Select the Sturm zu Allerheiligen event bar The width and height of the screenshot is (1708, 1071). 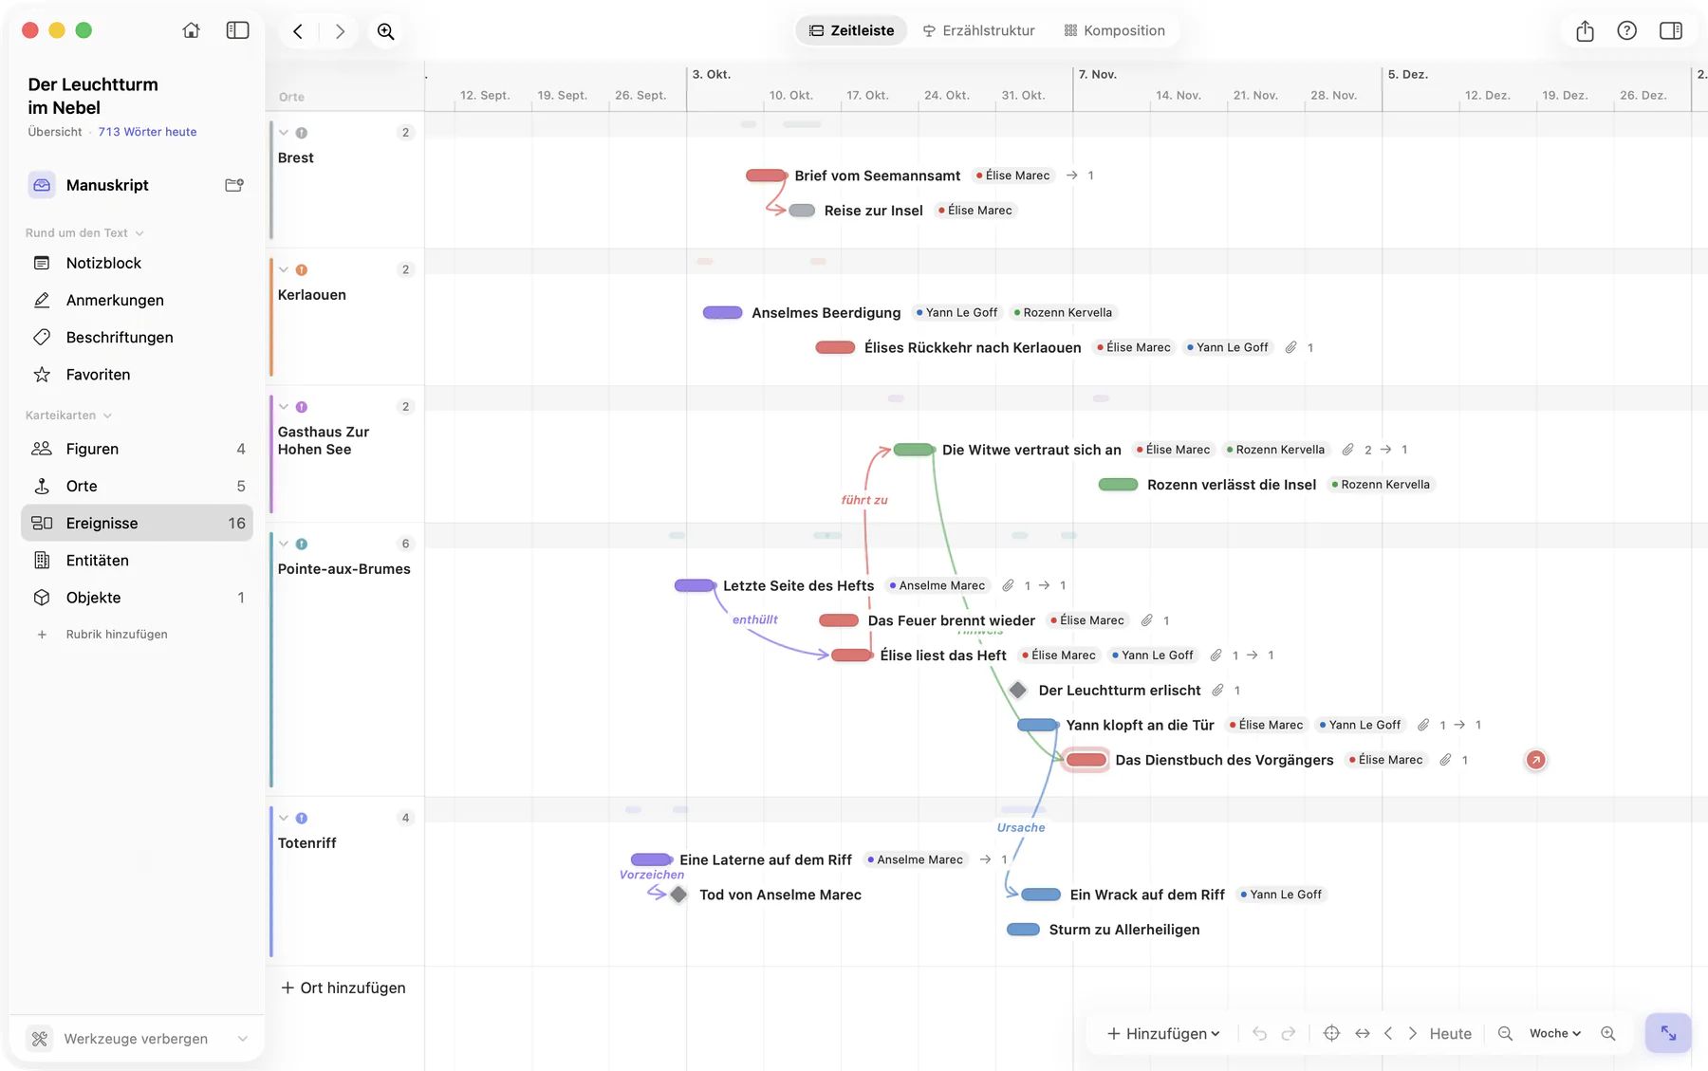1023,930
